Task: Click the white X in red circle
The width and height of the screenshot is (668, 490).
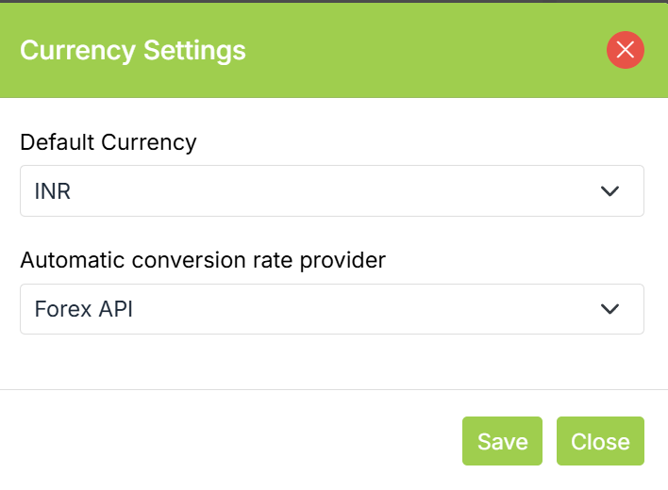Action: tap(625, 50)
